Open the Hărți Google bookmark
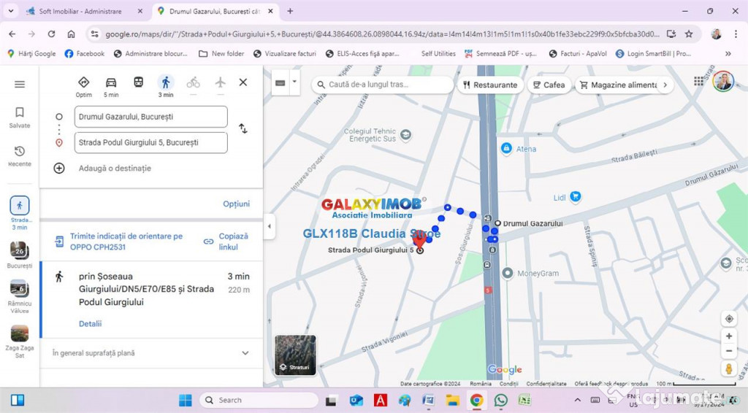 point(32,54)
